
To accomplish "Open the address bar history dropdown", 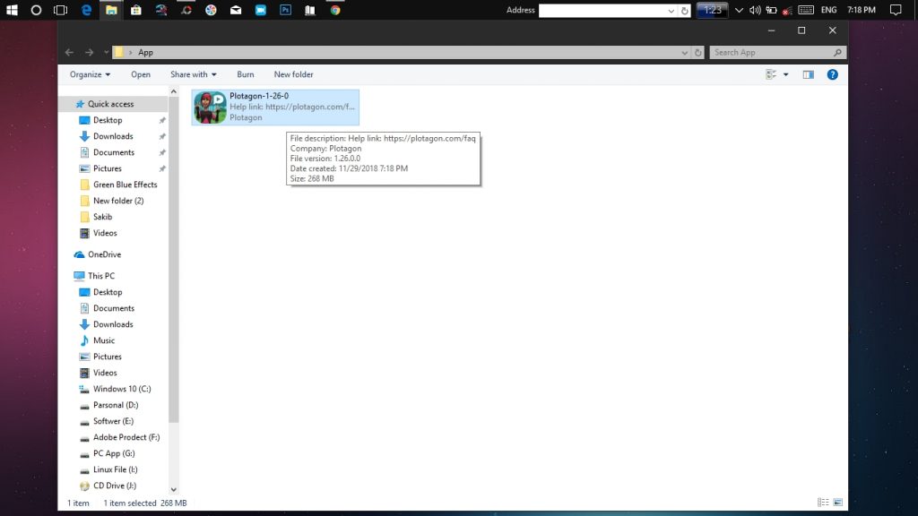I will [684, 52].
